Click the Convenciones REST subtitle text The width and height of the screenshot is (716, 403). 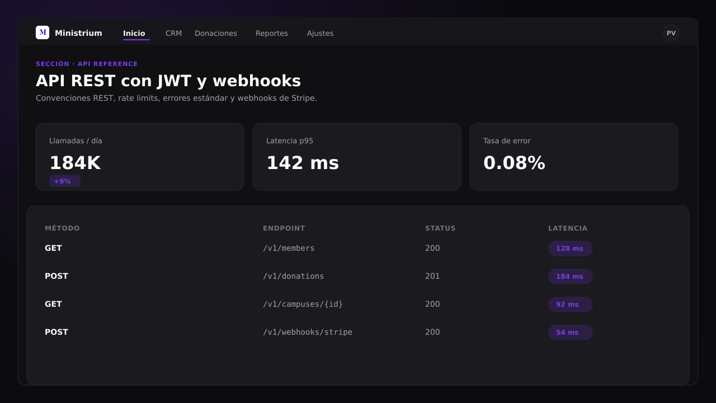point(176,99)
